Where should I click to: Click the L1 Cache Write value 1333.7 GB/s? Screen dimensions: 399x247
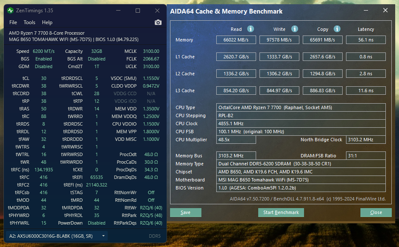[x=279, y=57]
